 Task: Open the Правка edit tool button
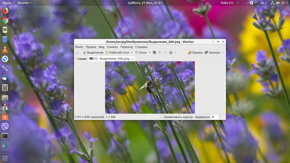195,53
